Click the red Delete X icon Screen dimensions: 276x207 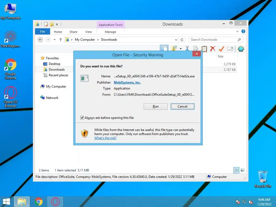tap(213, 49)
